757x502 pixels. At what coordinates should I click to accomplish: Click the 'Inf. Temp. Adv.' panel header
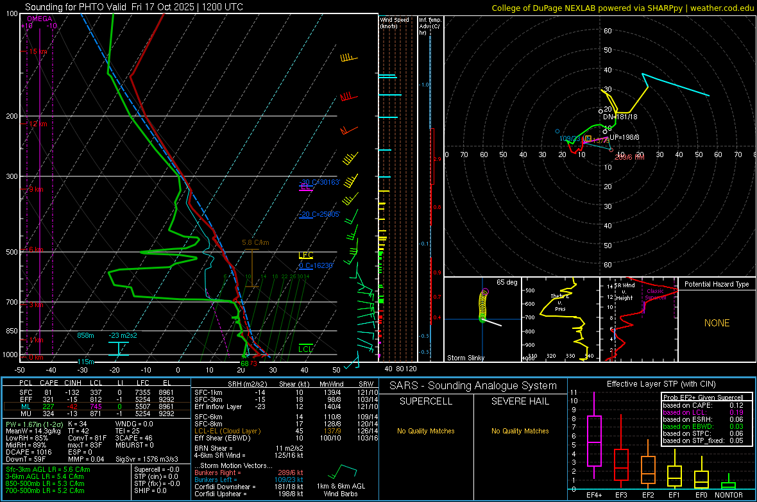coord(430,26)
